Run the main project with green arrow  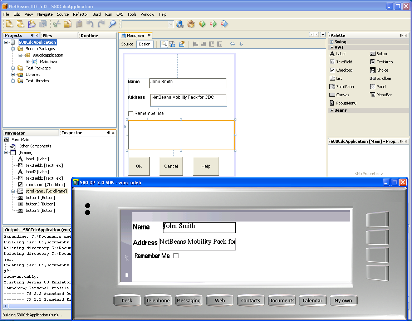click(202, 24)
